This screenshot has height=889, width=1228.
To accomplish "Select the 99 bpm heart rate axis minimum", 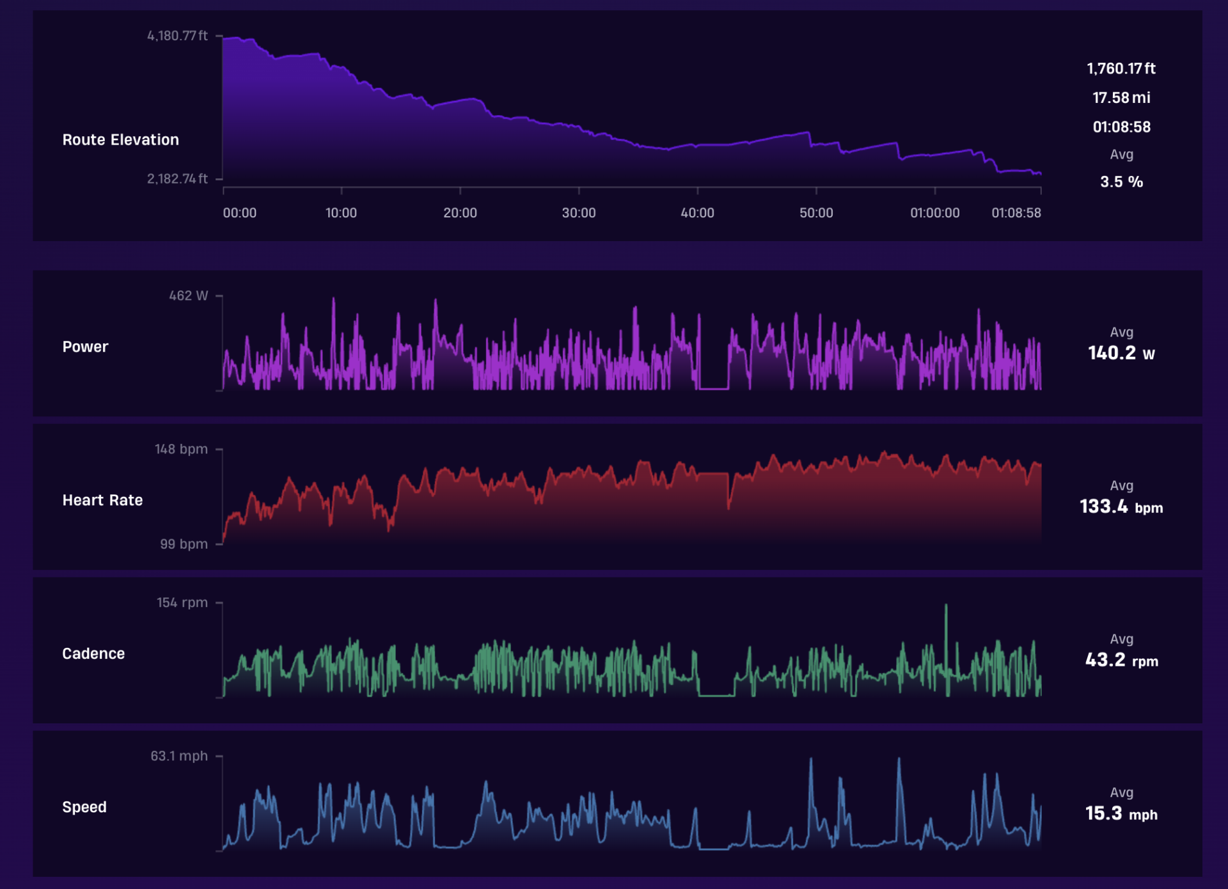I will point(184,544).
